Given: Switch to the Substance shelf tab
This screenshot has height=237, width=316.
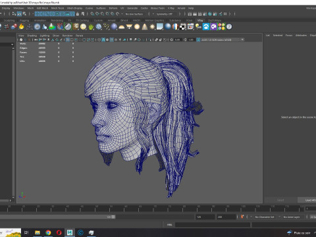Looking at the screenshot, I should [175, 20].
